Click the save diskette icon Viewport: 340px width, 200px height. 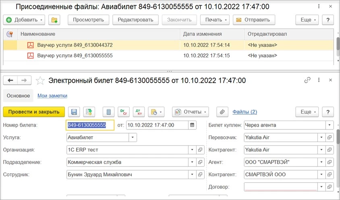pos(74,112)
